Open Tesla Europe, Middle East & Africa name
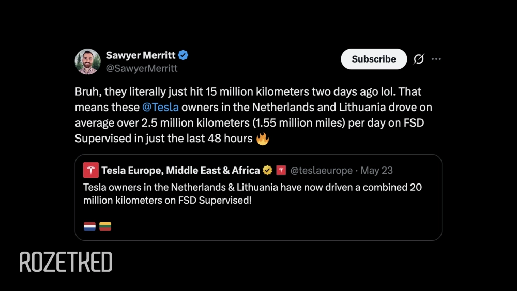The height and width of the screenshot is (291, 517). [180, 170]
